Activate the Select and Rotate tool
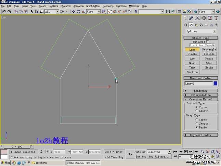Viewport: 221px width, 166px height. click(x=78, y=11)
